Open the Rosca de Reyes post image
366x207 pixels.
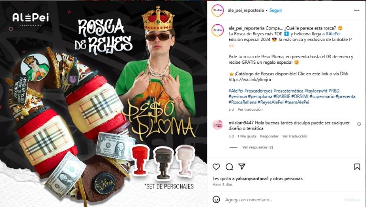click(x=103, y=104)
